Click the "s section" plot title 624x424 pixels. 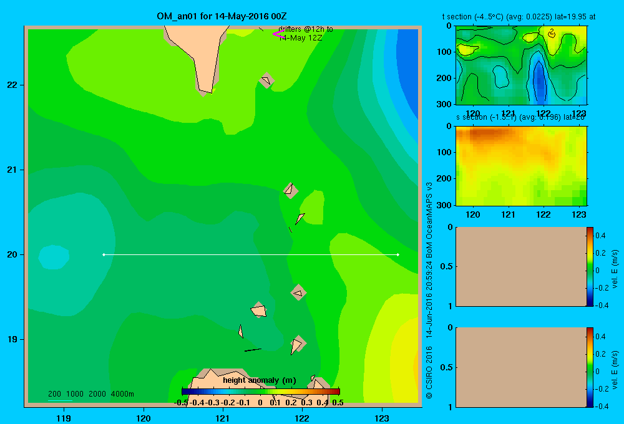pyautogui.click(x=520, y=117)
